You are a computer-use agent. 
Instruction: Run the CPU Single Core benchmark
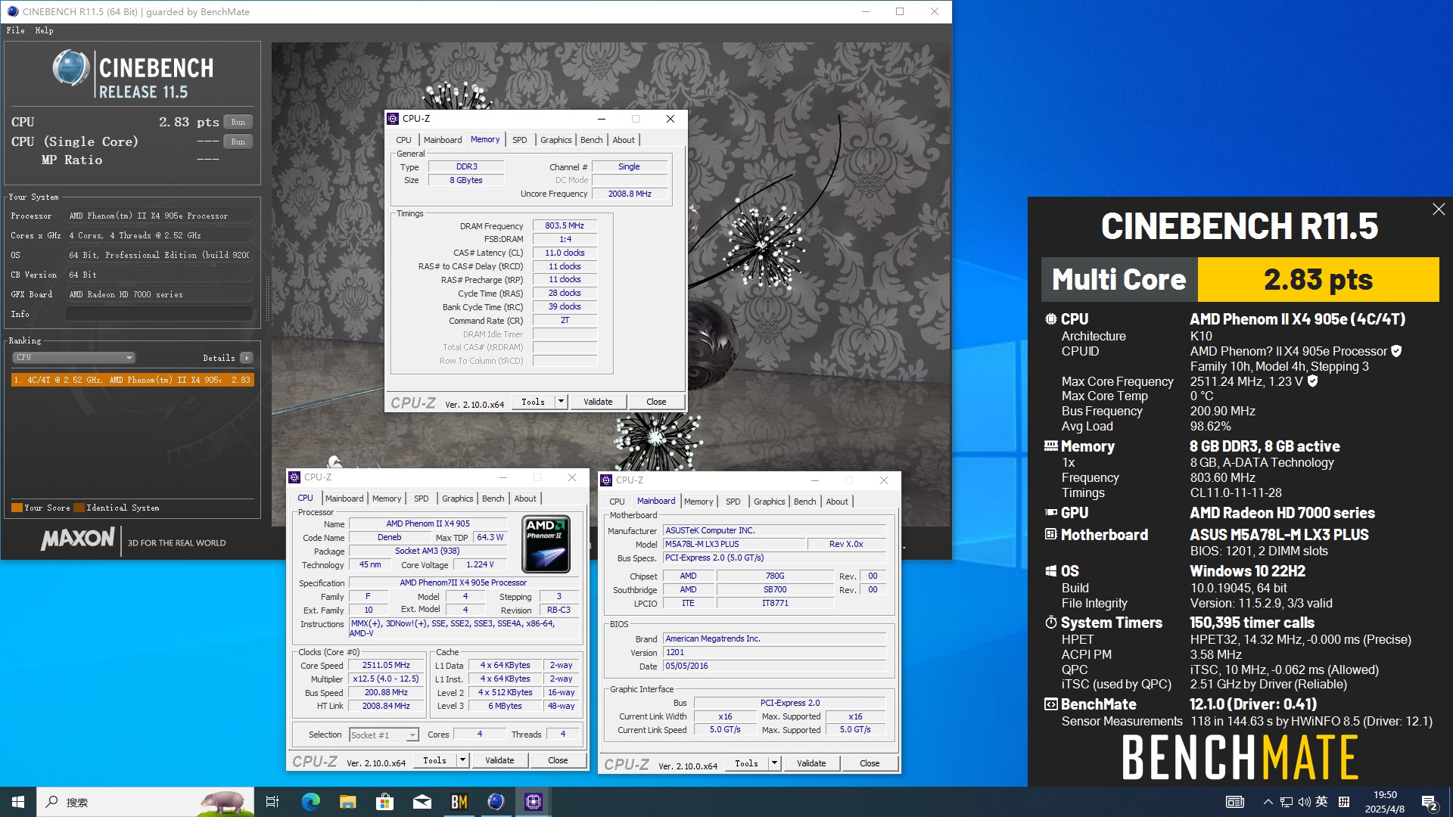(x=238, y=141)
